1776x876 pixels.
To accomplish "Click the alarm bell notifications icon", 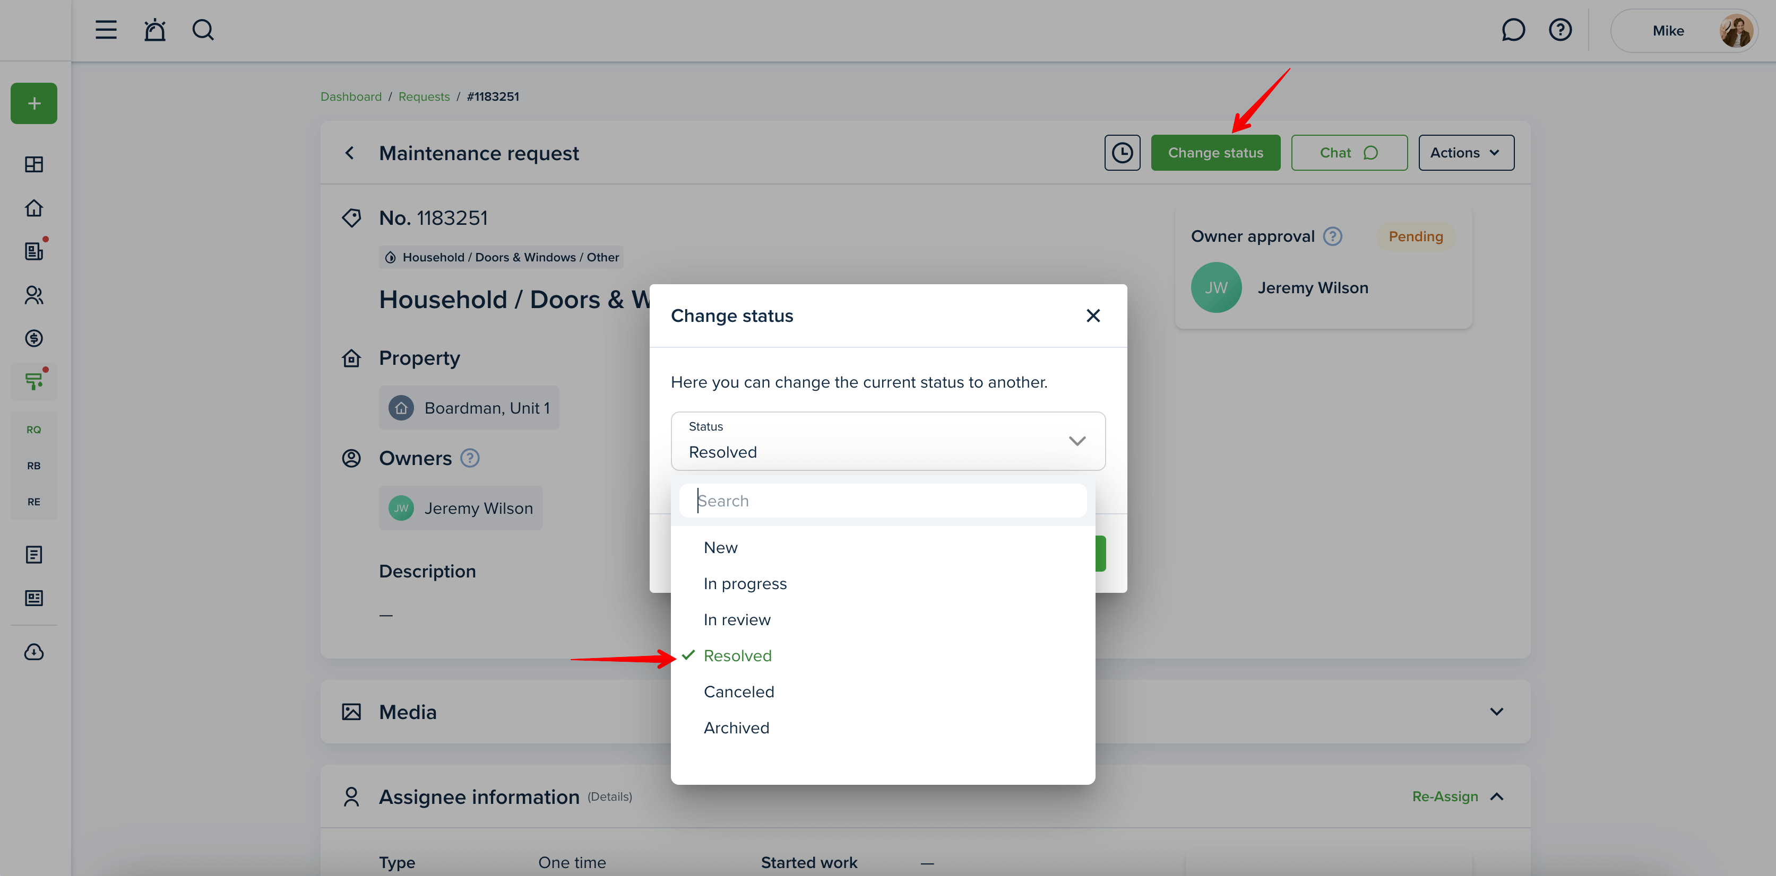I will click(154, 30).
